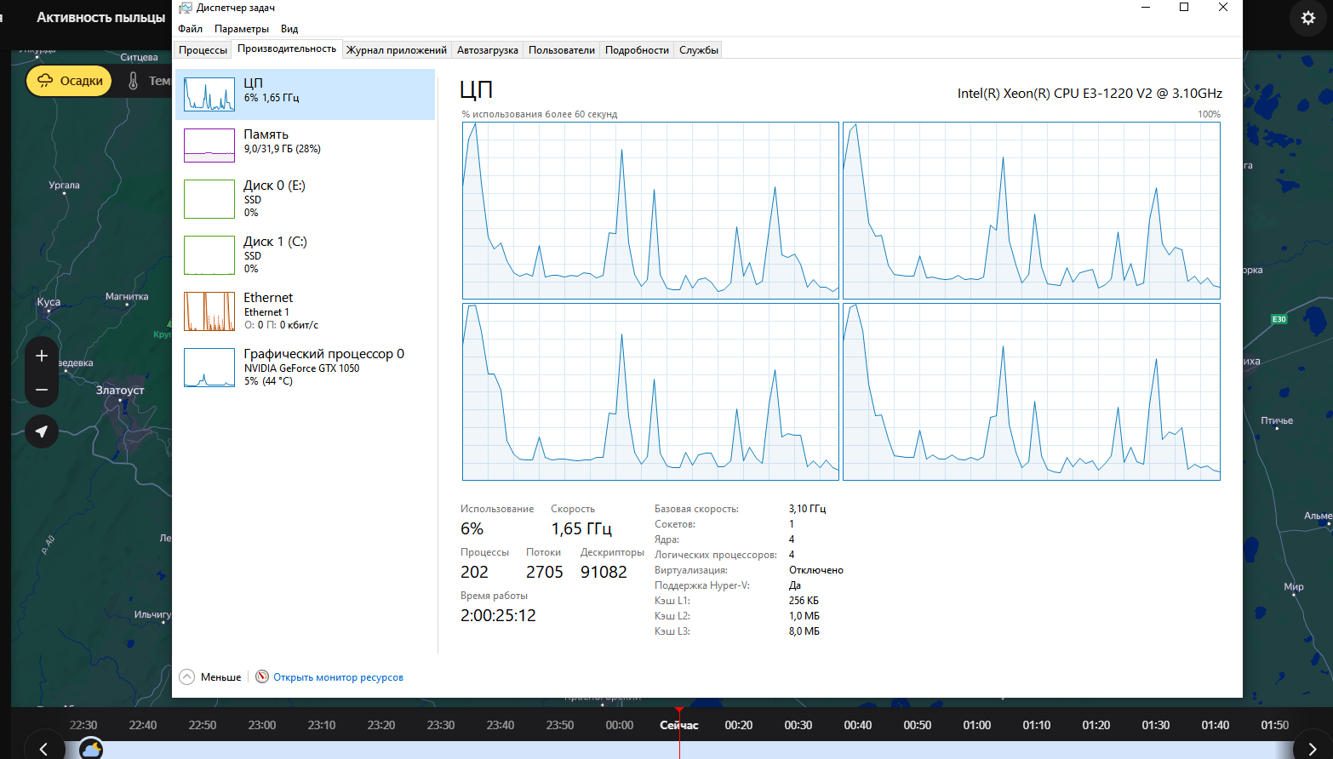Switch to the Подробности tab
This screenshot has height=759, width=1333.
click(x=637, y=50)
